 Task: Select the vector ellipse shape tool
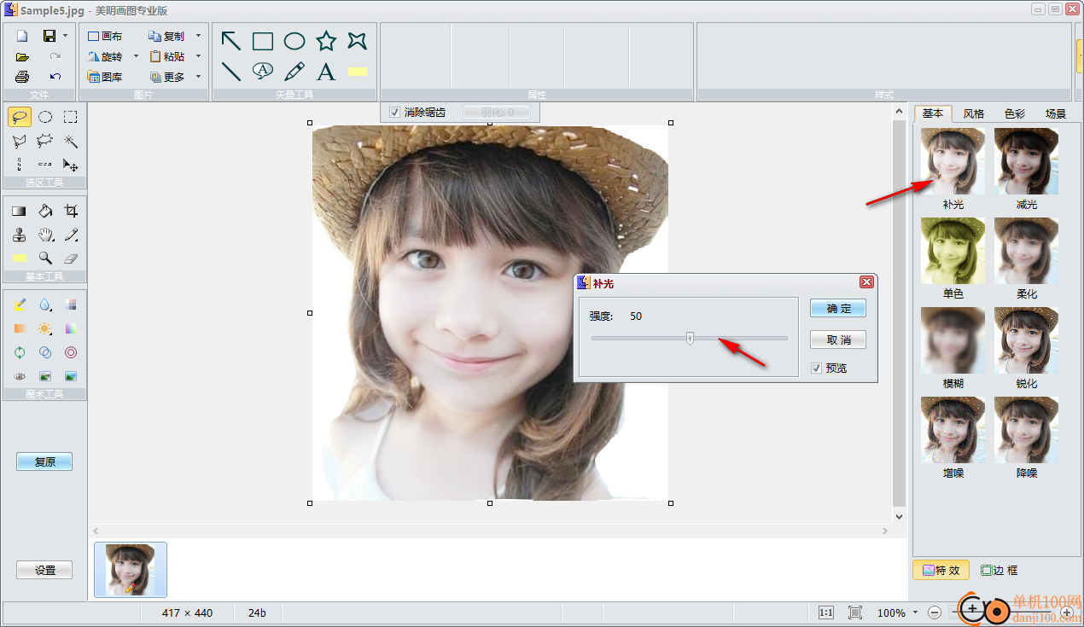(x=294, y=41)
